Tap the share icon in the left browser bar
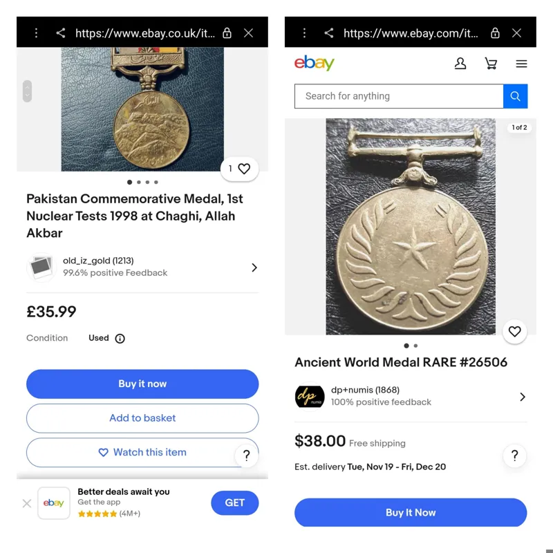Viewport: 553px width, 553px height. click(x=61, y=32)
